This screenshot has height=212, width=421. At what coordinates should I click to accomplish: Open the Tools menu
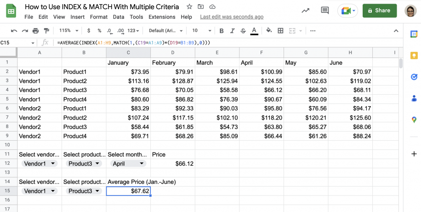pyautogui.click(x=137, y=17)
